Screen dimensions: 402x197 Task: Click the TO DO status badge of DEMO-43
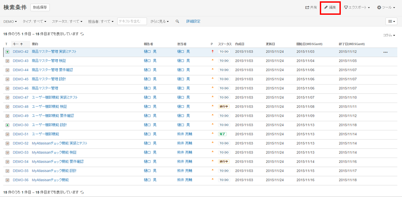pos(224,61)
